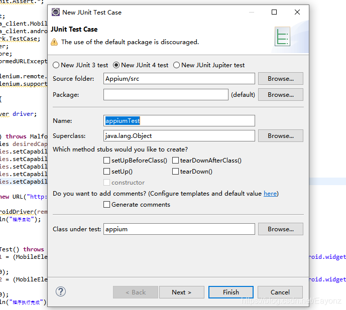Screen dimensions: 346x310
Task: Click the warning icon beside the default package message
Action: pyautogui.click(x=54, y=42)
